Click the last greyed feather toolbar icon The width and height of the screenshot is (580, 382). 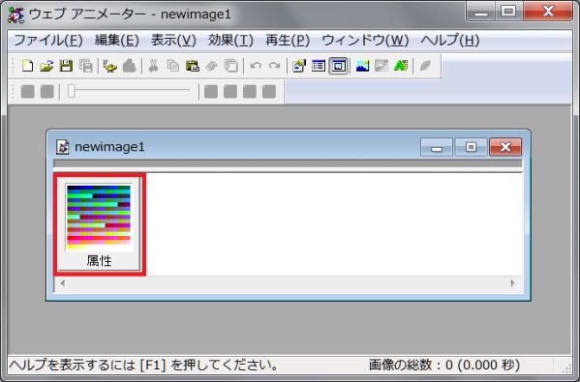coord(425,66)
